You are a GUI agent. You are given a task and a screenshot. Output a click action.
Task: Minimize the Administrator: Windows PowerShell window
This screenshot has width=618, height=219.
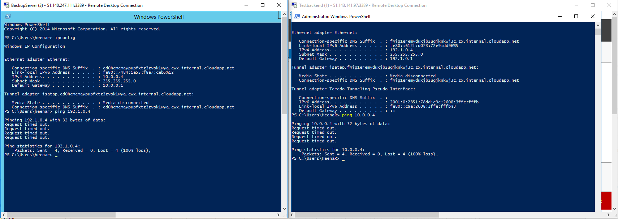coord(559,16)
